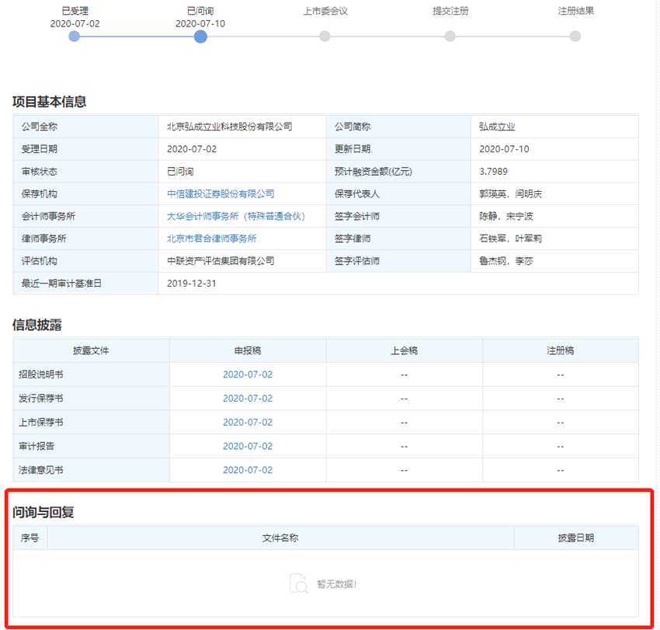The image size is (660, 630).
Task: Click the 项目基本信息 section heading
Action: pyautogui.click(x=49, y=102)
